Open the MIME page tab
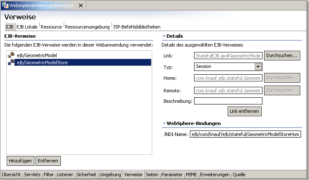 point(191,175)
